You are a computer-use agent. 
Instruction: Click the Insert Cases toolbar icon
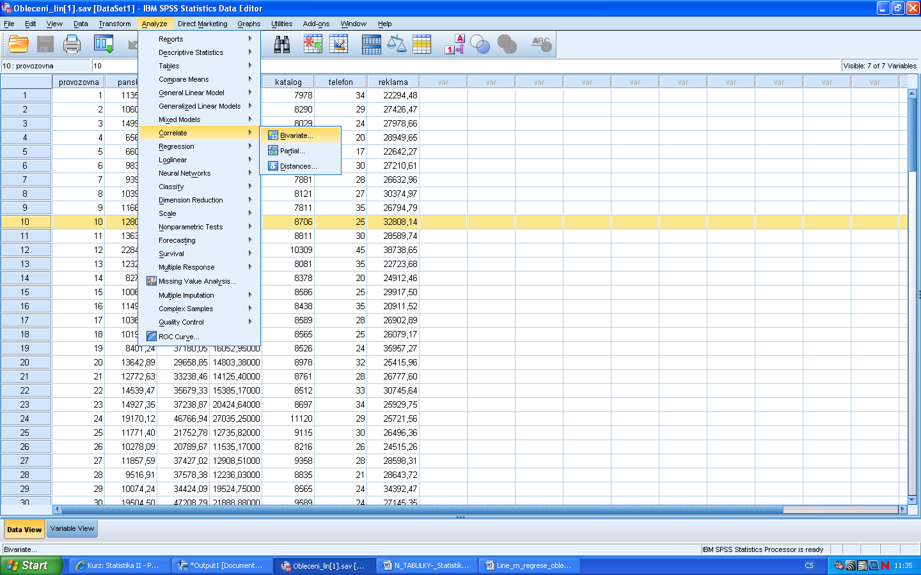pos(313,44)
